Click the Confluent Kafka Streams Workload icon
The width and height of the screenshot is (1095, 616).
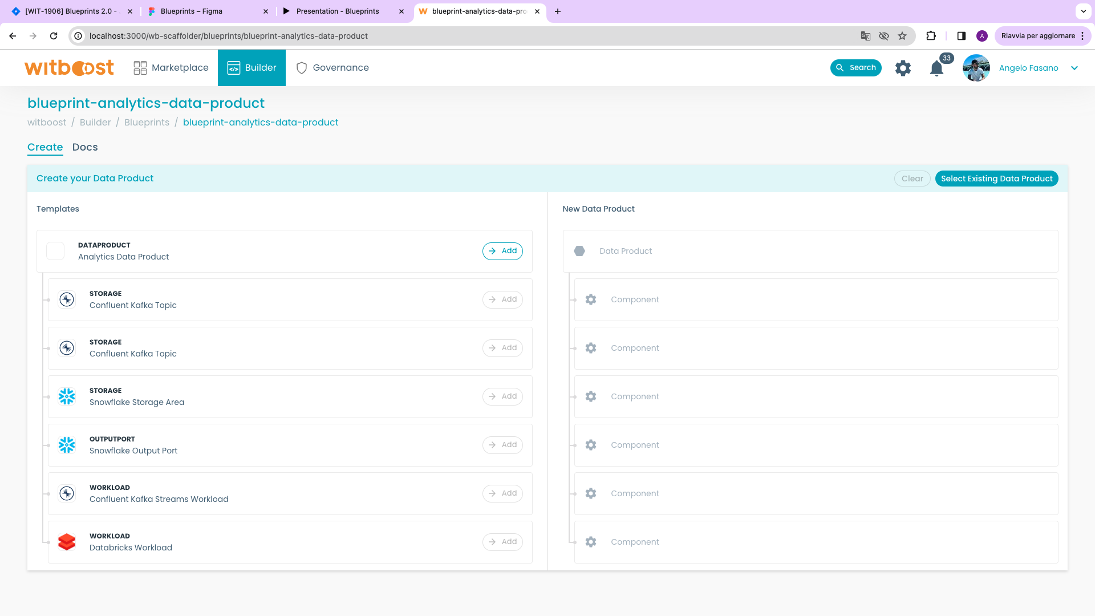pyautogui.click(x=67, y=493)
